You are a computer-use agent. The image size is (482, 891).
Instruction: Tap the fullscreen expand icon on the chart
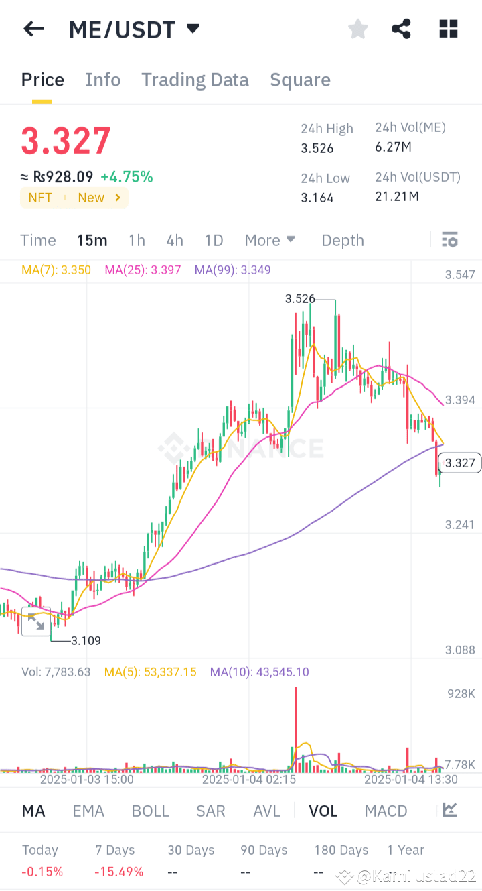tap(37, 621)
